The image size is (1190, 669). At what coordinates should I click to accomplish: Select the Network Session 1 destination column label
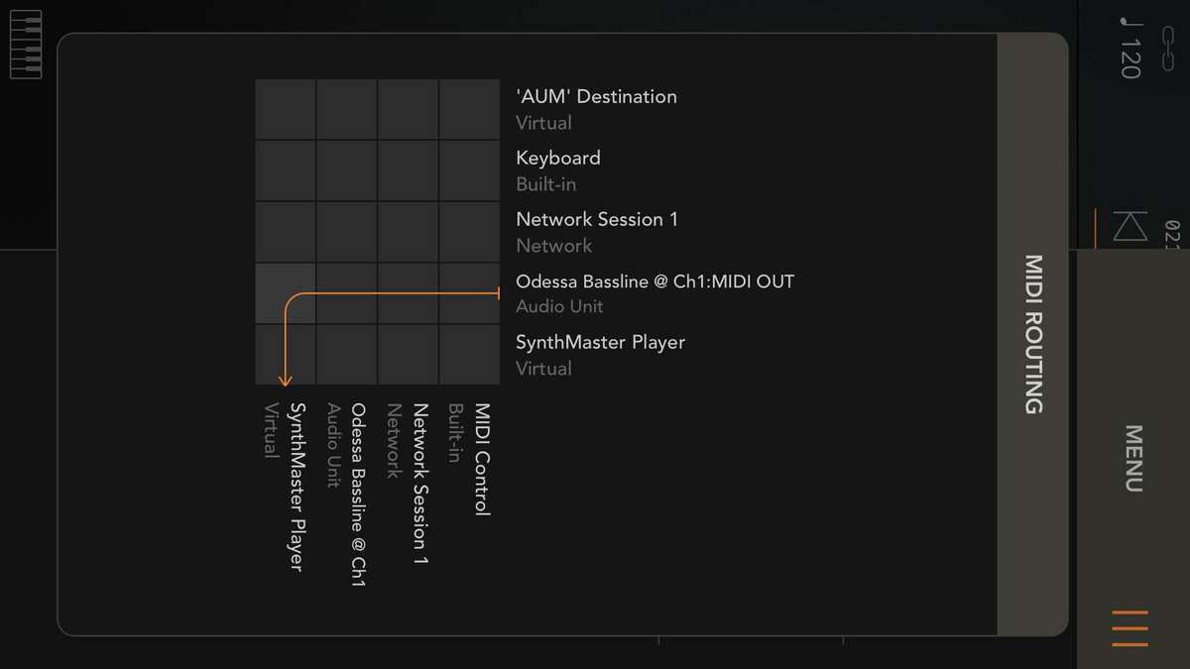[x=409, y=485]
